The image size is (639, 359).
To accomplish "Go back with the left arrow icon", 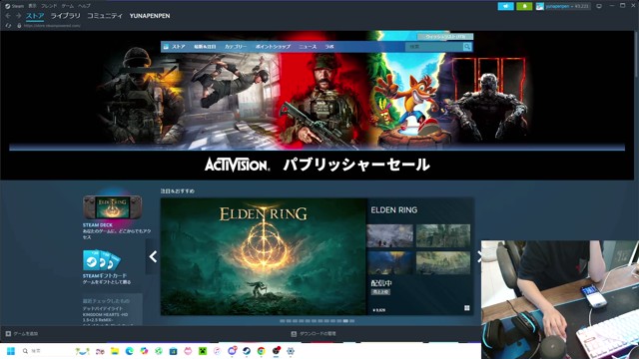I will pyautogui.click(x=8, y=16).
